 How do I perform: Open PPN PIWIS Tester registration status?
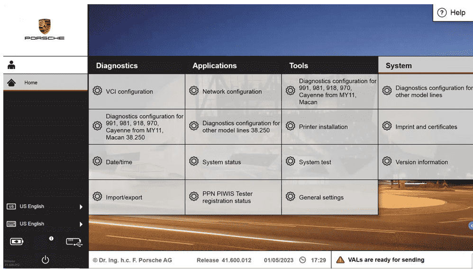[x=233, y=197]
